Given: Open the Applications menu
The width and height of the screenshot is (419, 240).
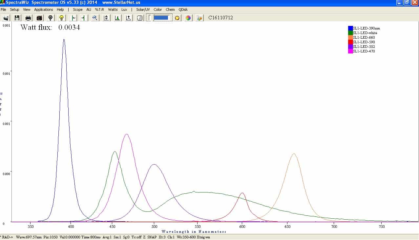Looking at the screenshot, I should click(x=44, y=10).
